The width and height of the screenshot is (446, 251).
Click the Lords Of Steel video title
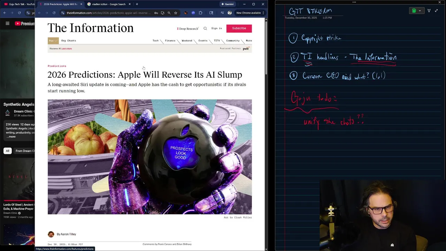click(19, 207)
